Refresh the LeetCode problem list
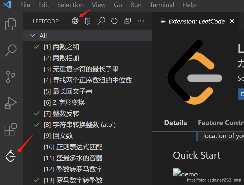 point(114,21)
